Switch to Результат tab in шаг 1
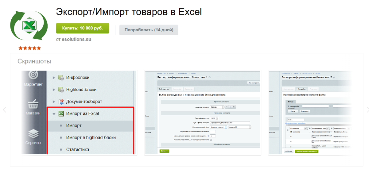This screenshot has width=369, height=169. (x=189, y=89)
